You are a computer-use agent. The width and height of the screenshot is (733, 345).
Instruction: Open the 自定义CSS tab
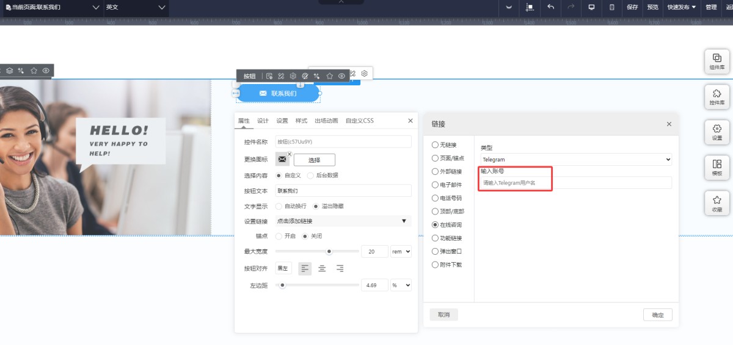359,121
